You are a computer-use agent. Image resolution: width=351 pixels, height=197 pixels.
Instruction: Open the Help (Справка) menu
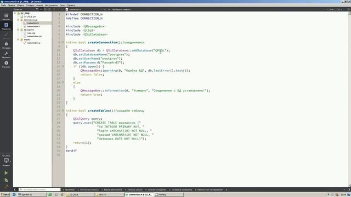(71, 5)
